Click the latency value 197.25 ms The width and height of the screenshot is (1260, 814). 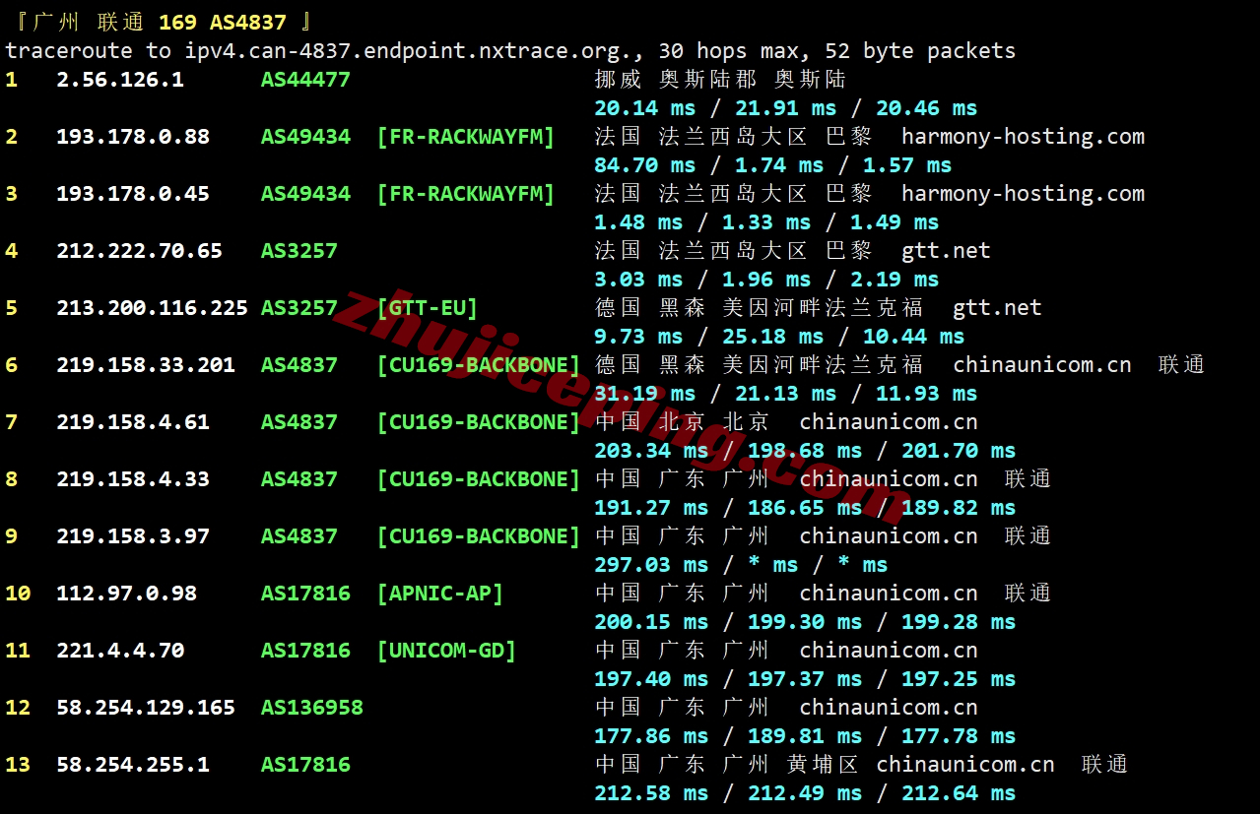tap(959, 679)
